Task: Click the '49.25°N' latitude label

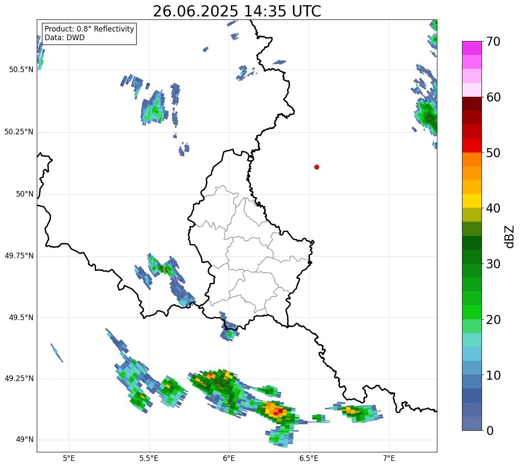Action: (19, 378)
